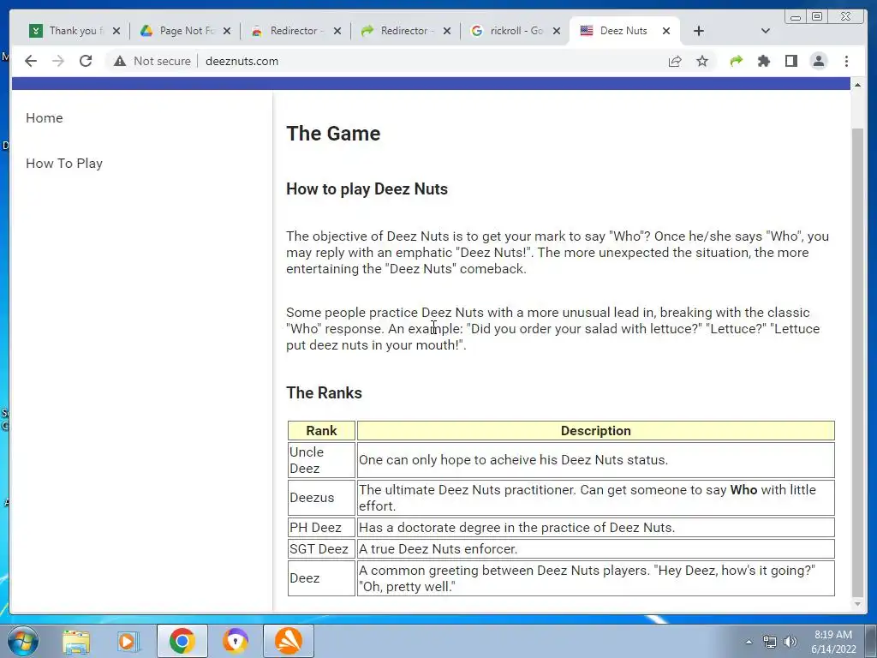Screen dimensions: 877x658
Task: Show hidden system tray icons
Action: [749, 642]
